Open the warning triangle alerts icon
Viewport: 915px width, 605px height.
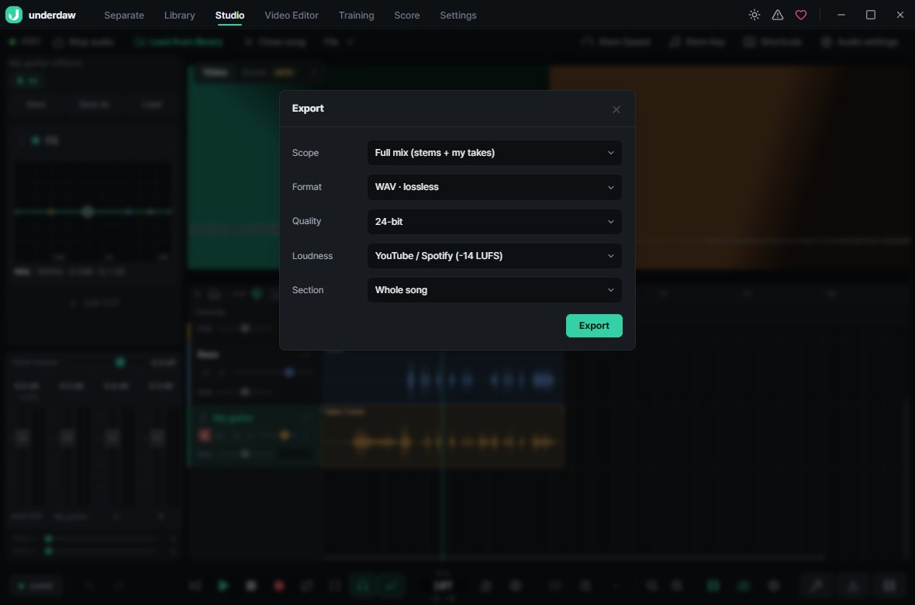778,16
